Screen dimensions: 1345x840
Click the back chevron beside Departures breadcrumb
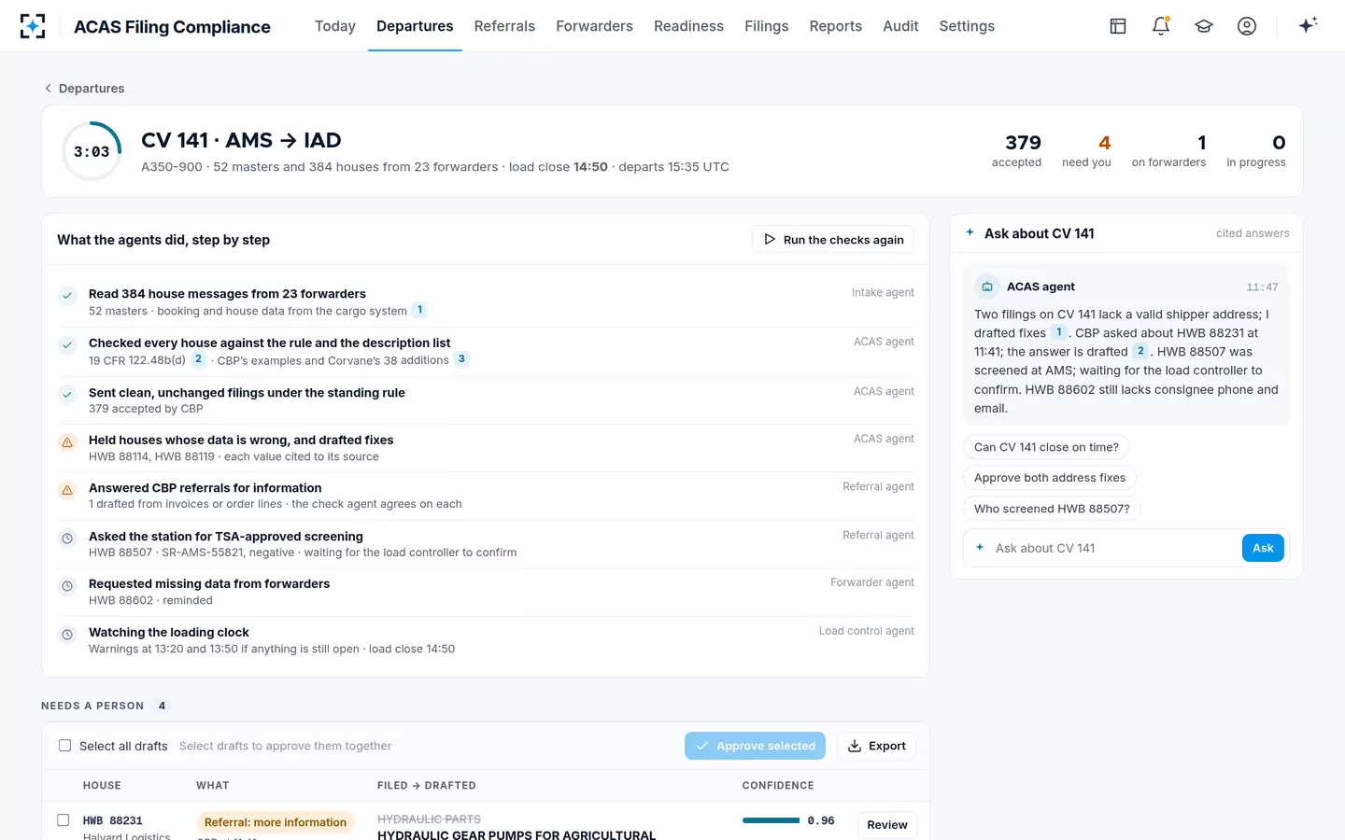click(49, 89)
